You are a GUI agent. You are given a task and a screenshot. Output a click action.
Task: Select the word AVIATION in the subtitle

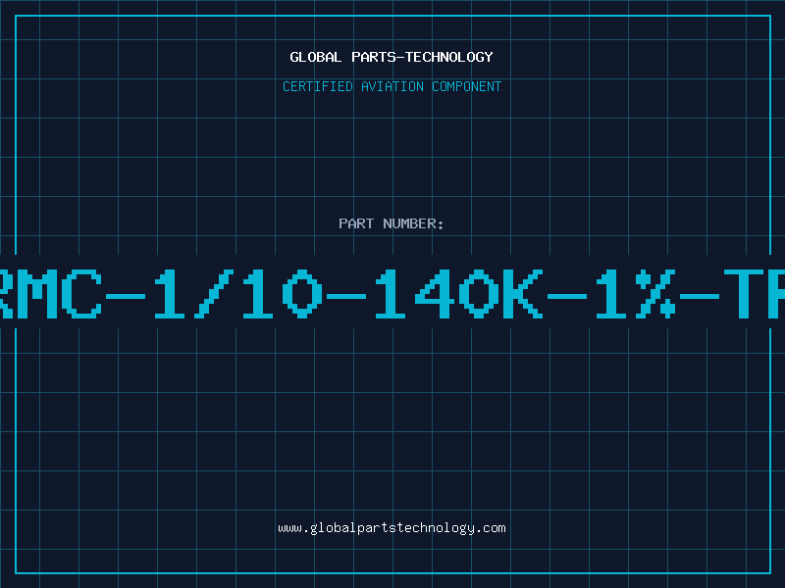(392, 86)
